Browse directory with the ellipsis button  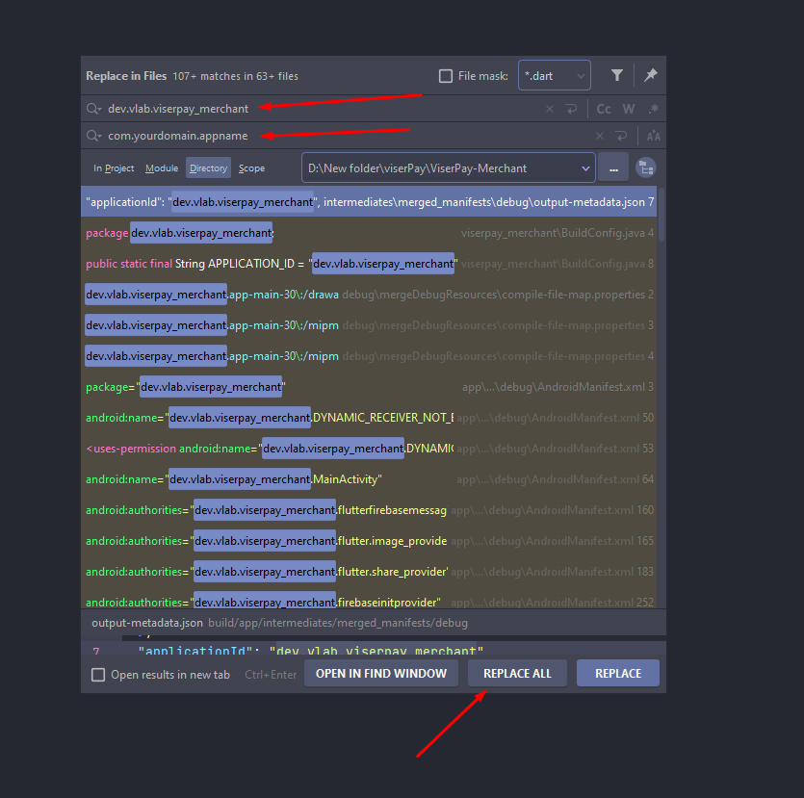click(x=612, y=167)
